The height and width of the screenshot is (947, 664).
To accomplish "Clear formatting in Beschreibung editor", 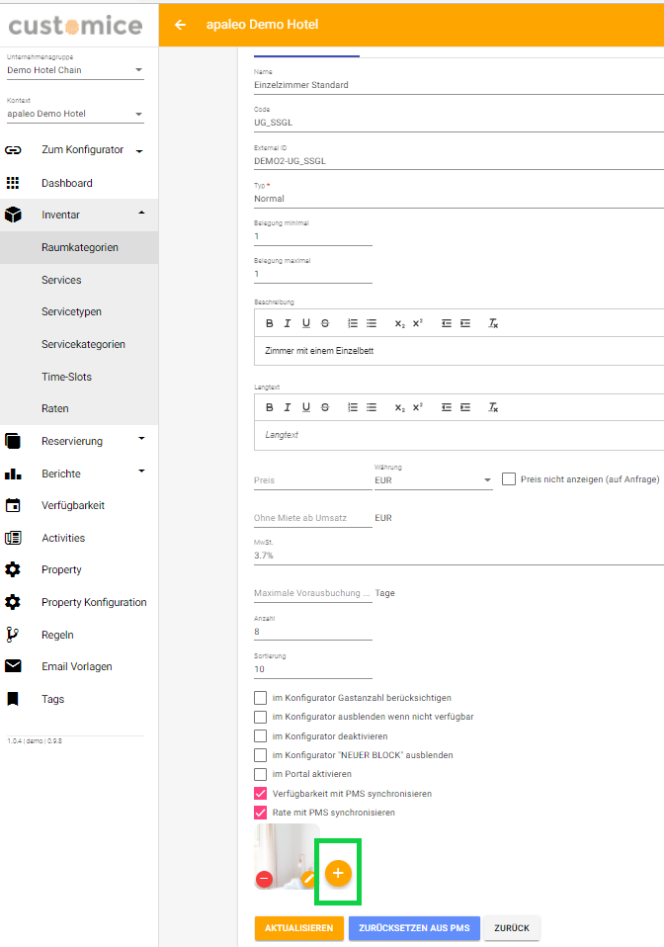I will [493, 323].
